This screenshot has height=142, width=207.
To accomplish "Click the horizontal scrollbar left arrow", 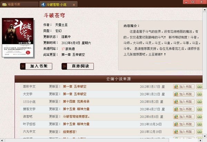I will point(2,140).
